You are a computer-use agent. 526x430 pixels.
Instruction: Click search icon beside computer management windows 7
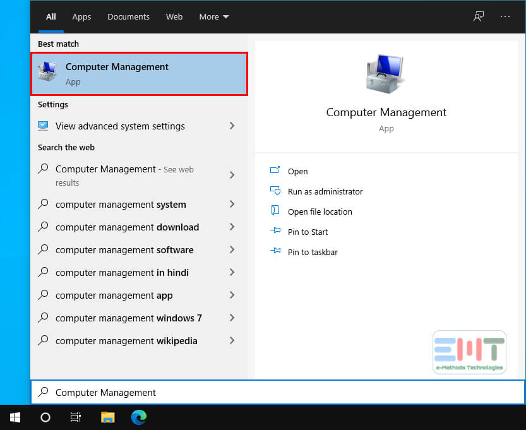click(x=44, y=318)
